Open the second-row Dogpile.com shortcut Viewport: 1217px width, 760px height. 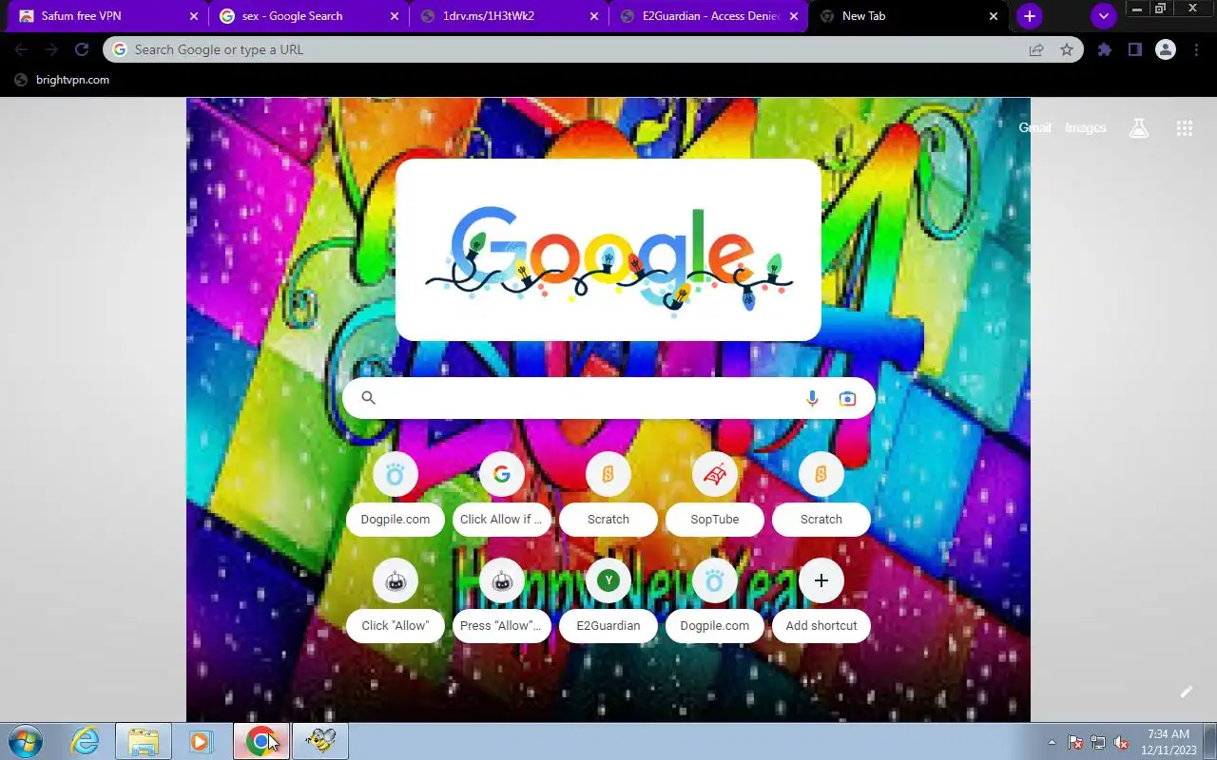715,601
